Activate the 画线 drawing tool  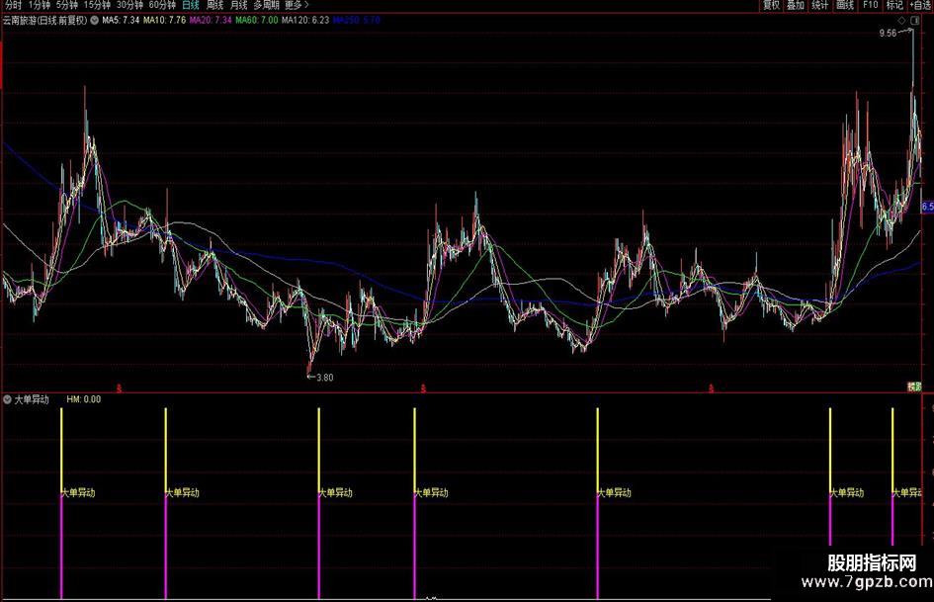pyautogui.click(x=845, y=5)
